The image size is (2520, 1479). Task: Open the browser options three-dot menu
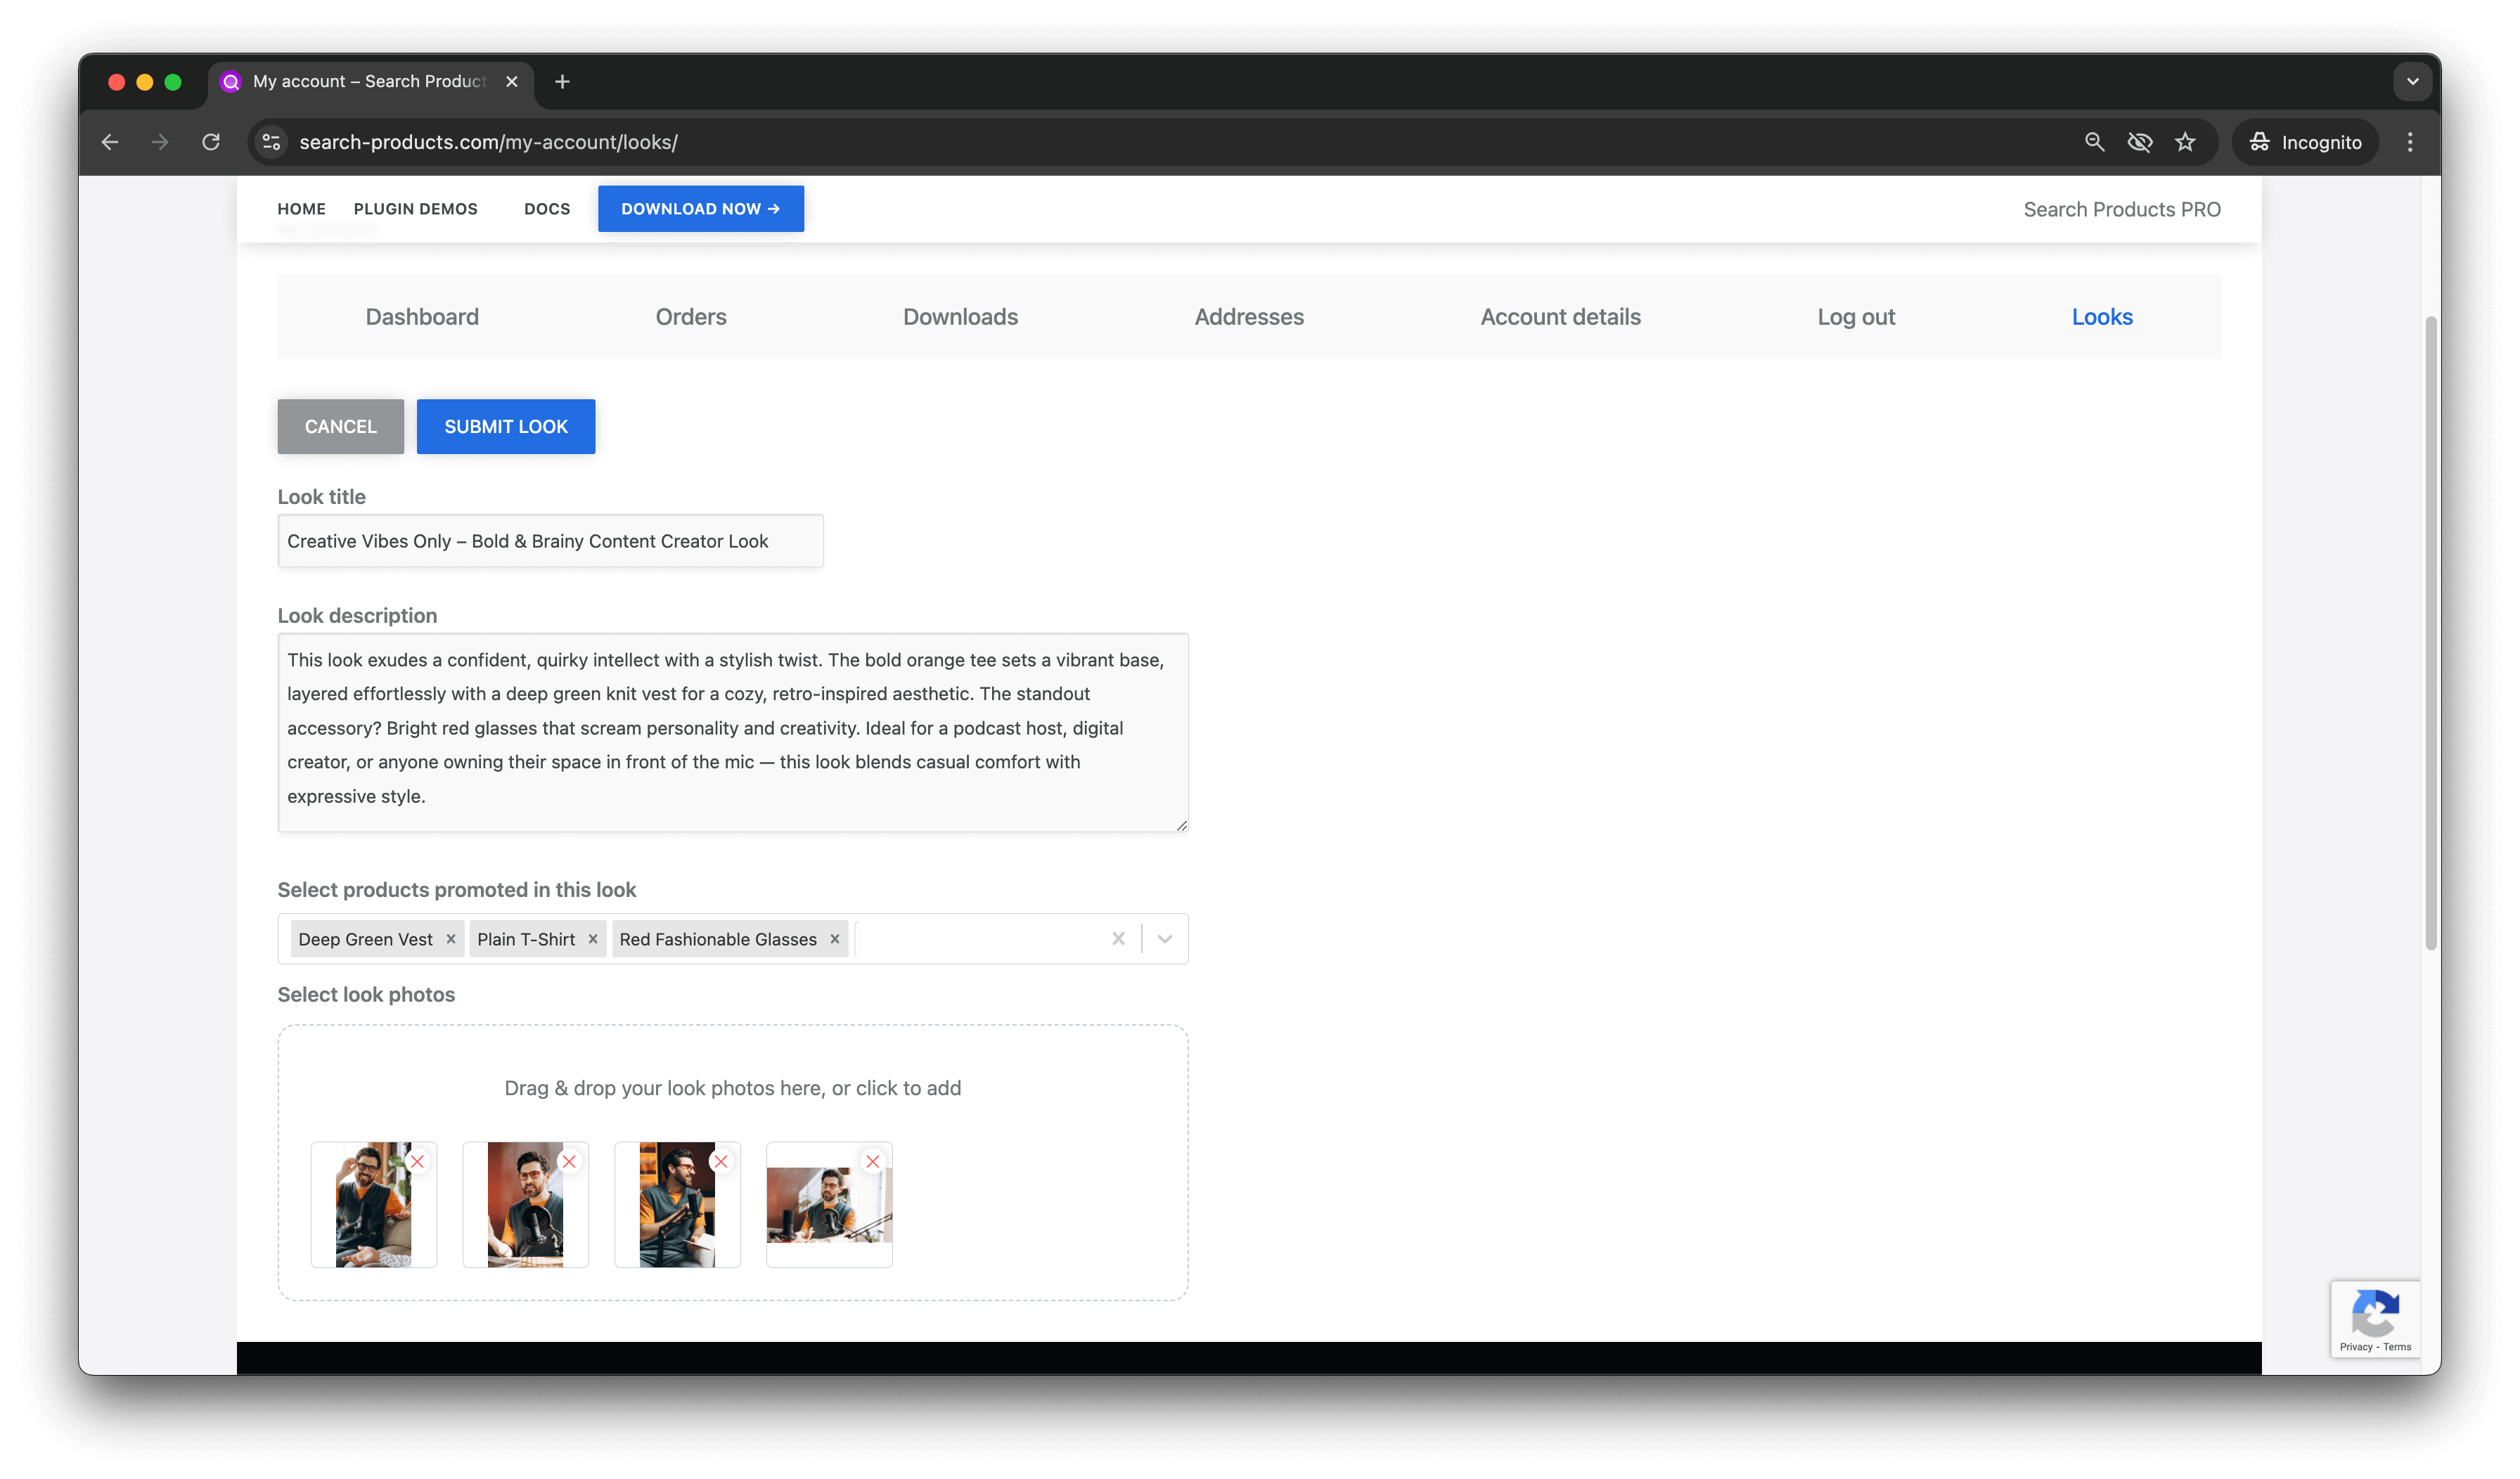tap(2411, 141)
